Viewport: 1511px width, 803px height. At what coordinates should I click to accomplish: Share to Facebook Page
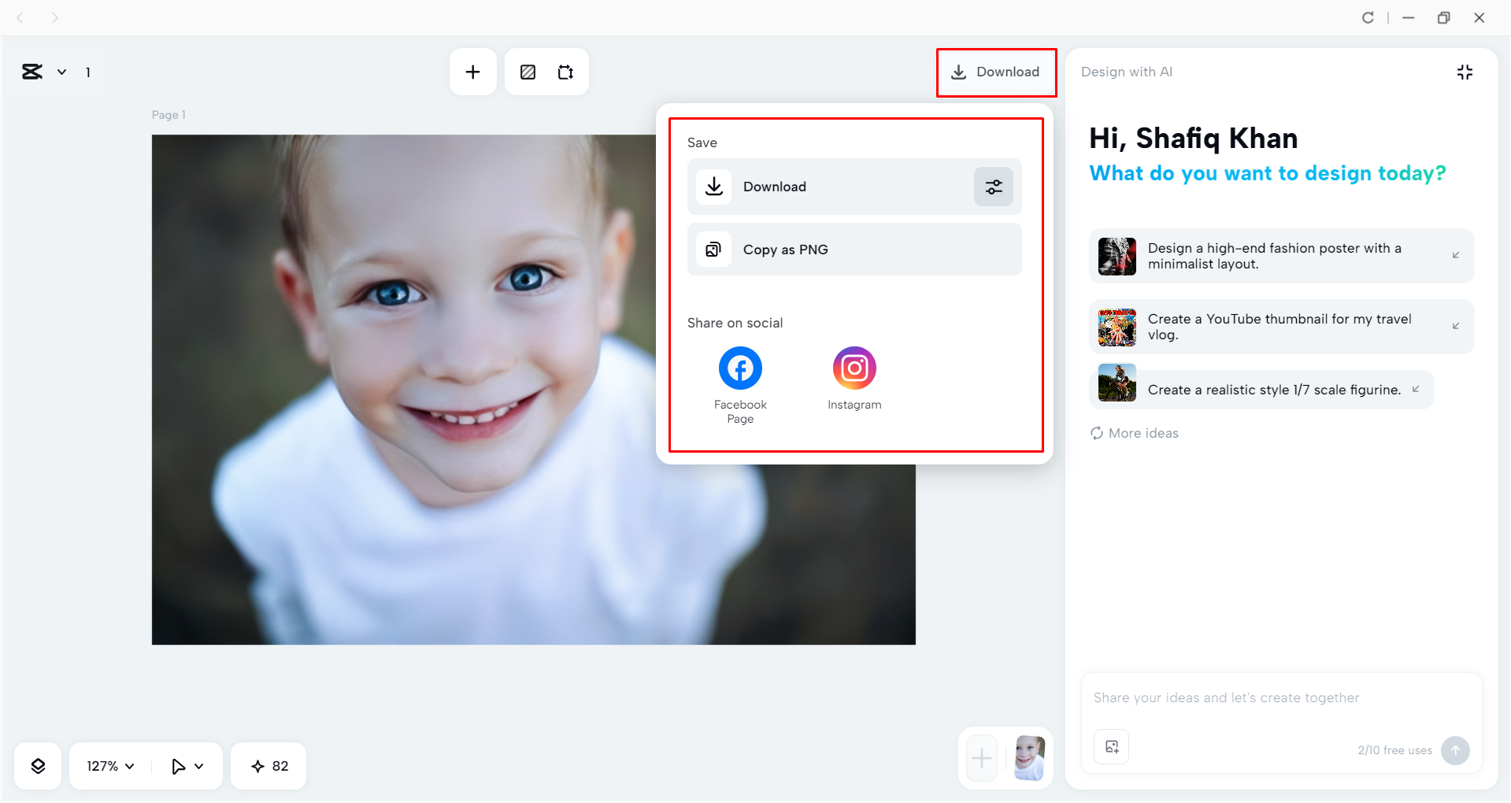740,385
